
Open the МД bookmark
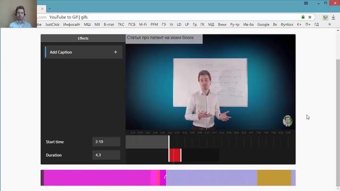click(211, 24)
